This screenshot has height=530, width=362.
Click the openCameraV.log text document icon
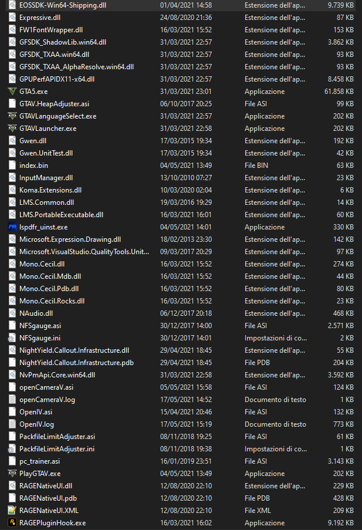(x=12, y=400)
